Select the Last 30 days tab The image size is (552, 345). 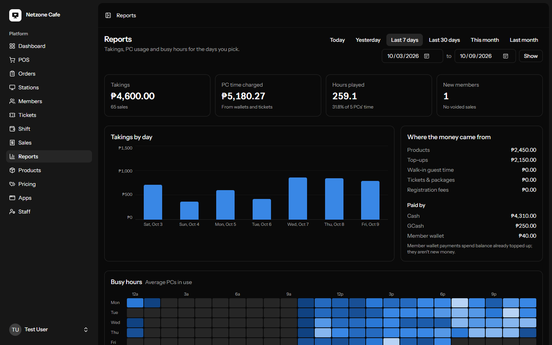coord(444,40)
